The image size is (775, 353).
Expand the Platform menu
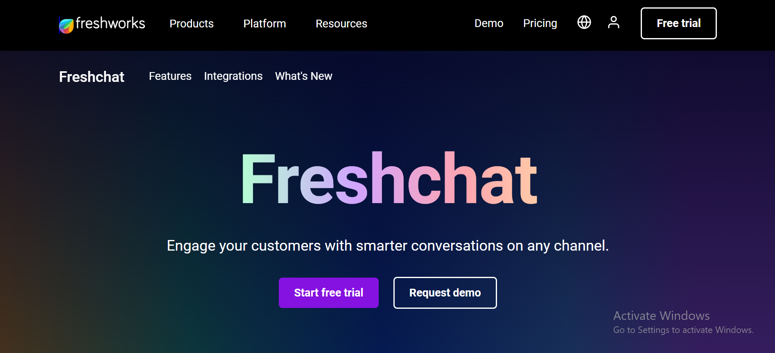[264, 24]
